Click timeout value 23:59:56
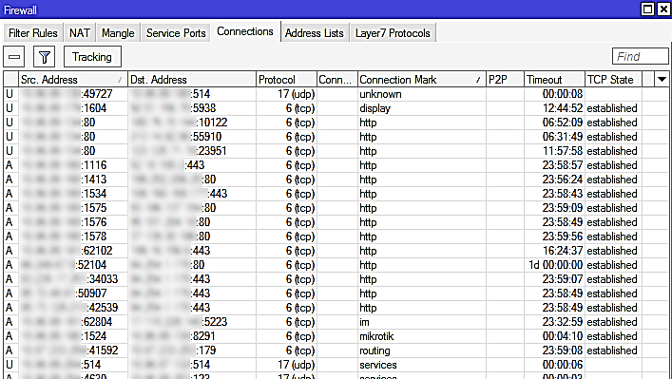The height and width of the screenshot is (379, 672). click(563, 237)
